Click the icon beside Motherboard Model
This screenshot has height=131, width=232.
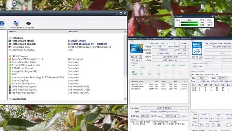click(x=10, y=41)
